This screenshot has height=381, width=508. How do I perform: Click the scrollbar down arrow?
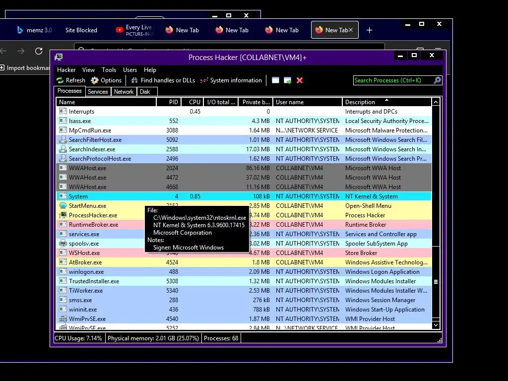tap(436, 325)
